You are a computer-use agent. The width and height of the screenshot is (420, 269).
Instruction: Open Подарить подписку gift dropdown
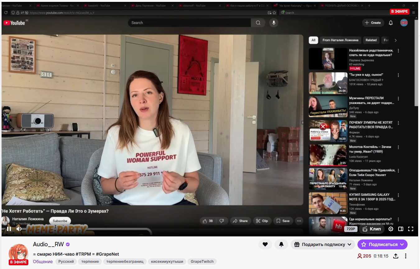[323, 244]
